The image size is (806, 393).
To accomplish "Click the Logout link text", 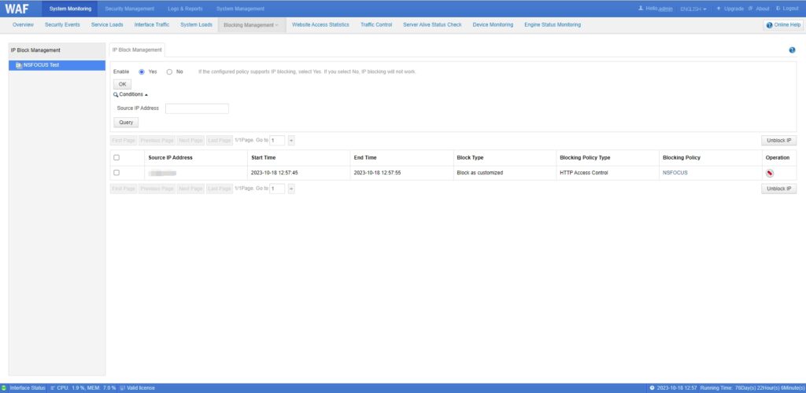I will [x=790, y=9].
